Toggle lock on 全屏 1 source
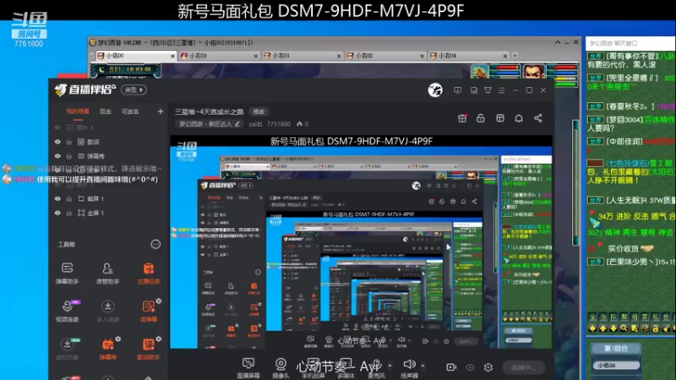Screen dimensions: 676x380 (x=69, y=213)
